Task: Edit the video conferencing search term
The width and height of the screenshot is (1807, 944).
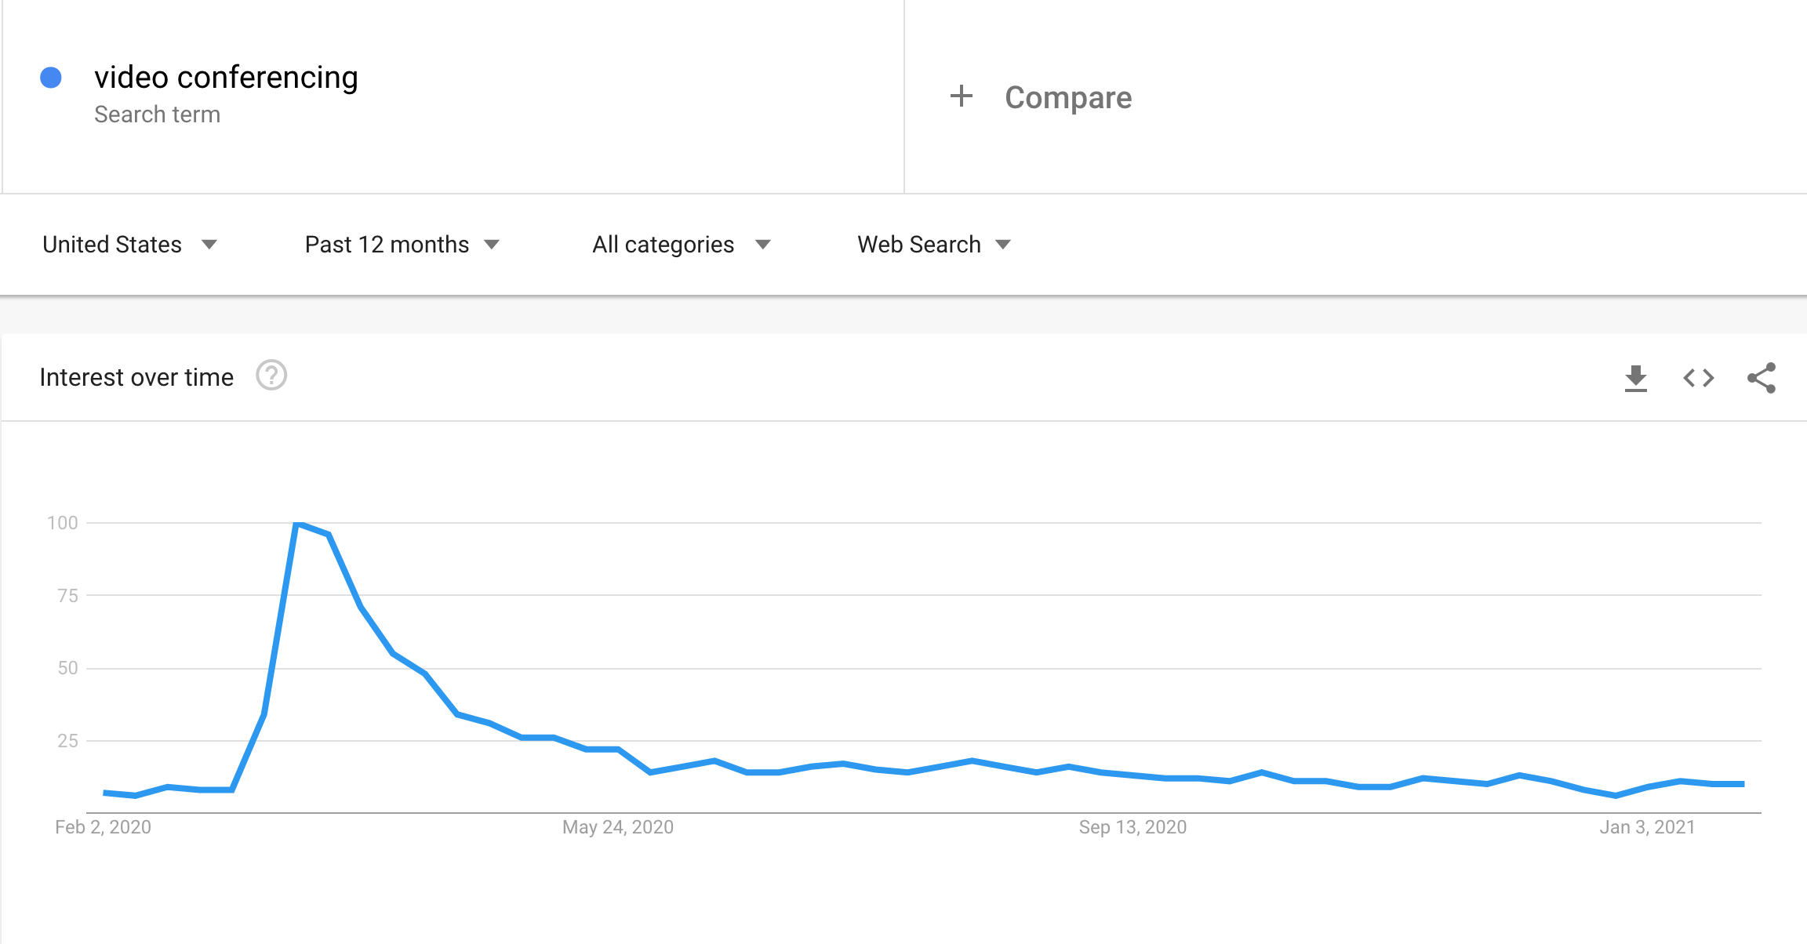Action: (x=226, y=78)
